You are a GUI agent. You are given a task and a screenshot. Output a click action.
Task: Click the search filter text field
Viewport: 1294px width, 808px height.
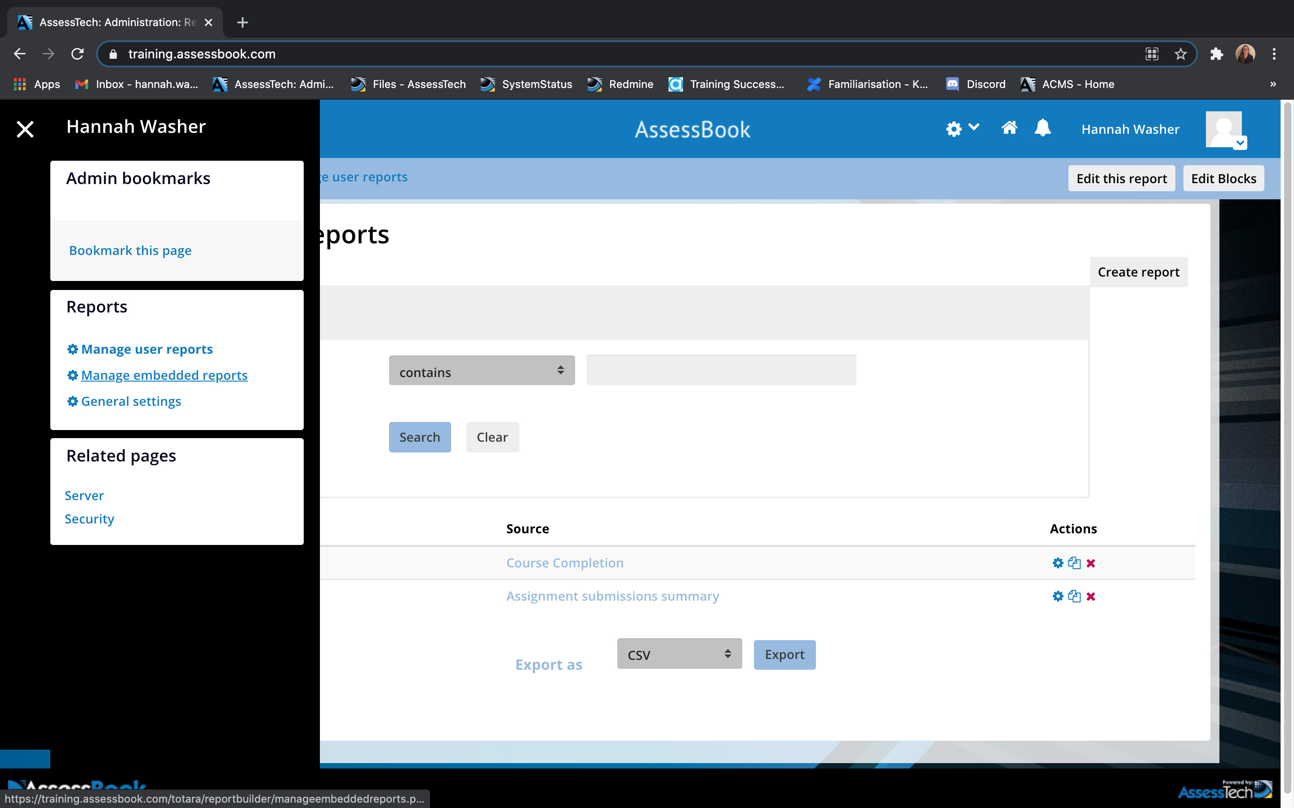click(x=721, y=370)
